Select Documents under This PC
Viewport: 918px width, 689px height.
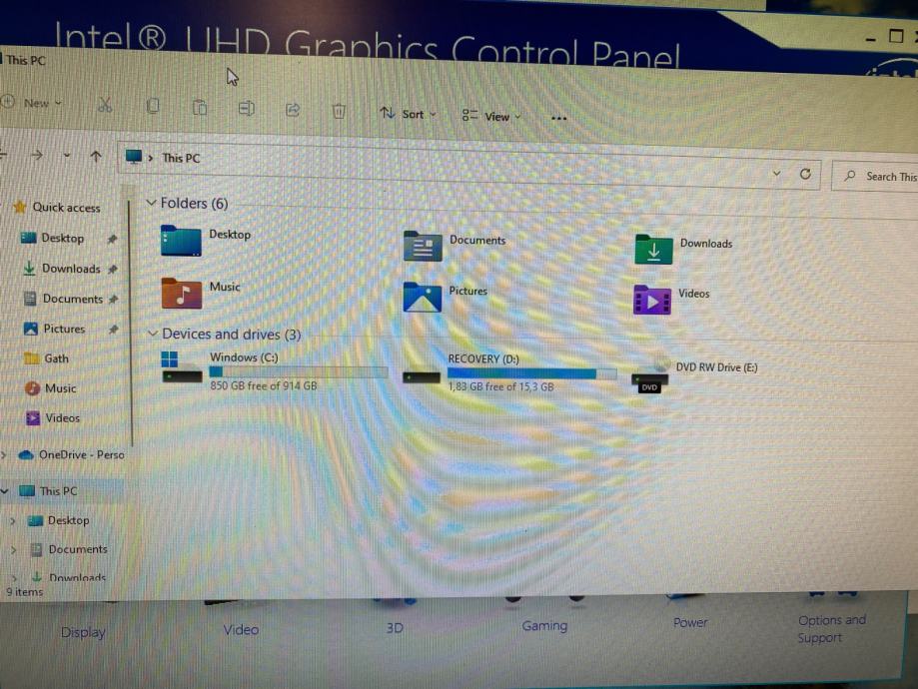(x=69, y=549)
